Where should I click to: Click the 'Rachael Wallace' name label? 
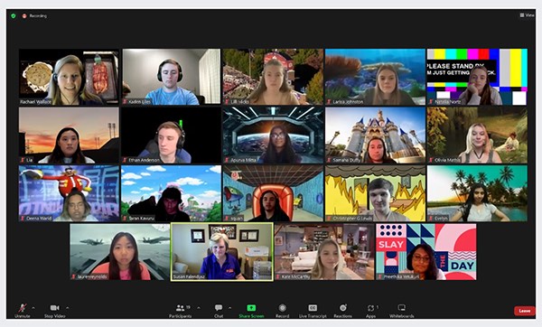(x=35, y=102)
